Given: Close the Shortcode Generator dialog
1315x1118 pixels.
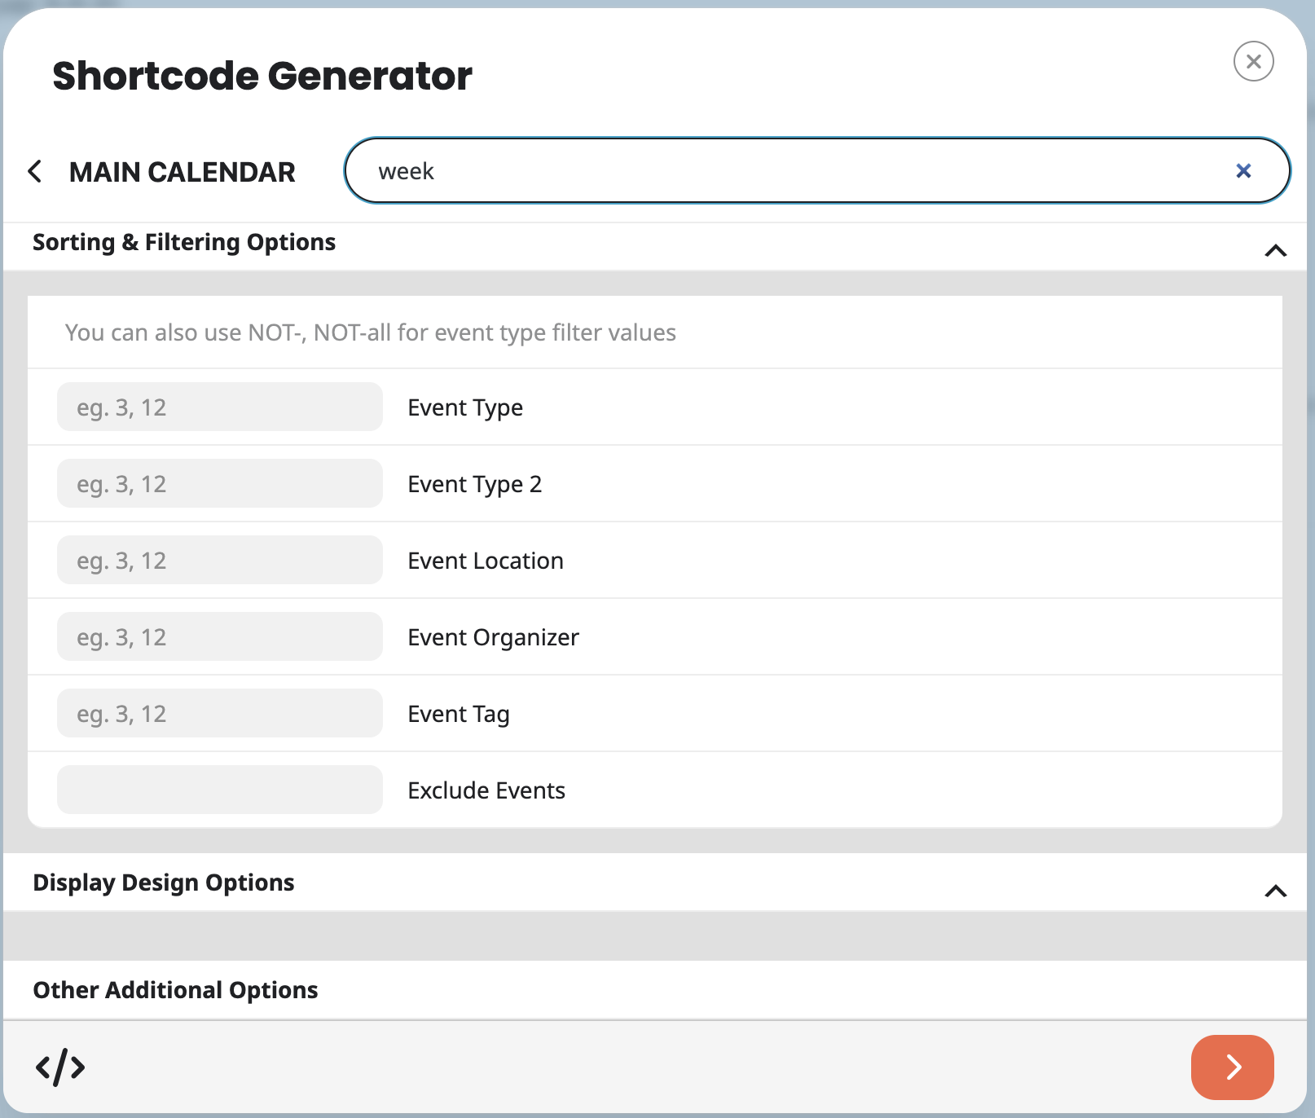Looking at the screenshot, I should (x=1253, y=61).
